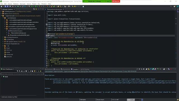Collapse the Supermercado project
The width and height of the screenshot is (179, 101).
(1, 16)
